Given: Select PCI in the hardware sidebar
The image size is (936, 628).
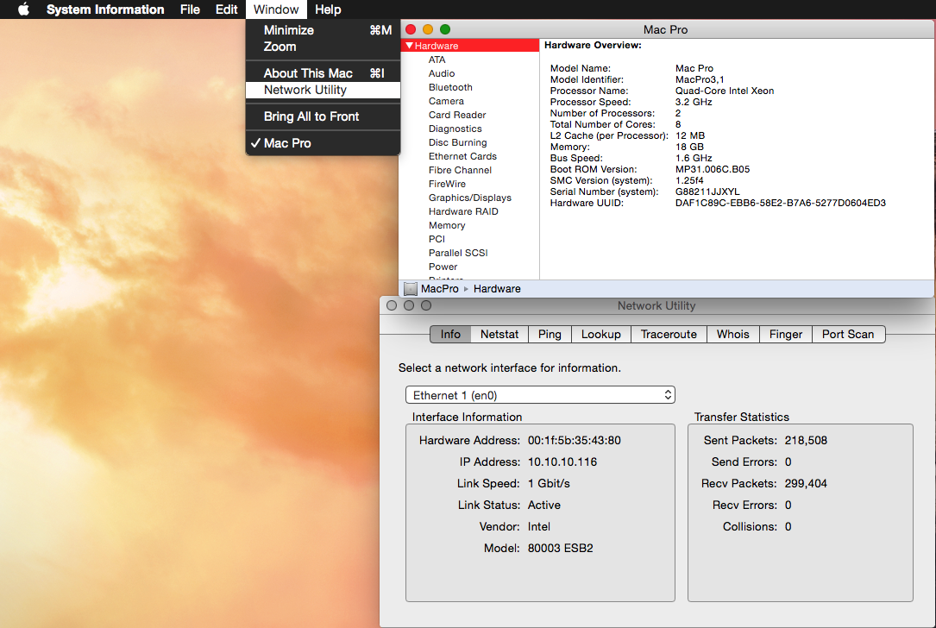Looking at the screenshot, I should point(437,239).
